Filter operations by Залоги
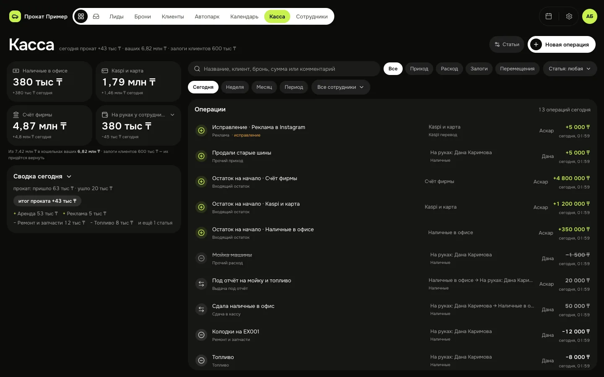 point(479,69)
